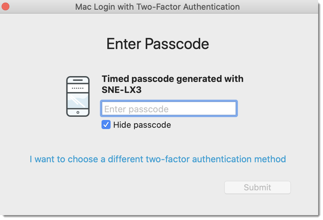This screenshot has width=323, height=220.
Task: Click the "Hide passcode" checkbox label text
Action: 142,125
